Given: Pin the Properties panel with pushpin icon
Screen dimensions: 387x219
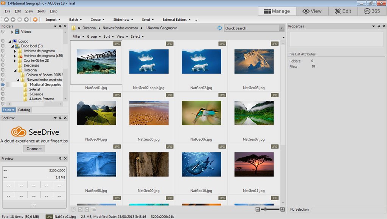Looking at the screenshot, I should point(379,26).
